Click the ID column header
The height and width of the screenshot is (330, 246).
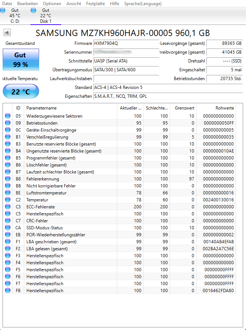point(18,108)
